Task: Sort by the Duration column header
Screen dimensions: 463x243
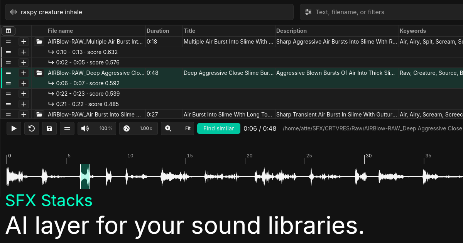Action: click(x=158, y=31)
